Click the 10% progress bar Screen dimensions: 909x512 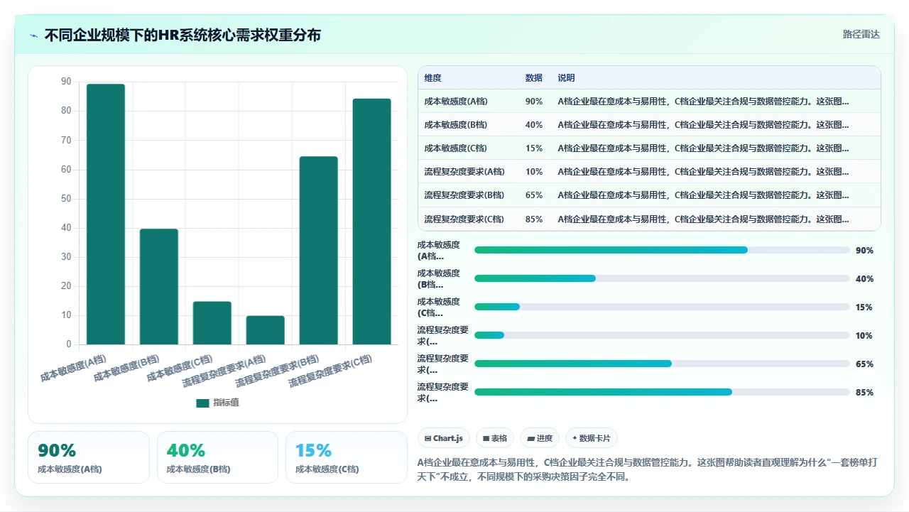[662, 335]
